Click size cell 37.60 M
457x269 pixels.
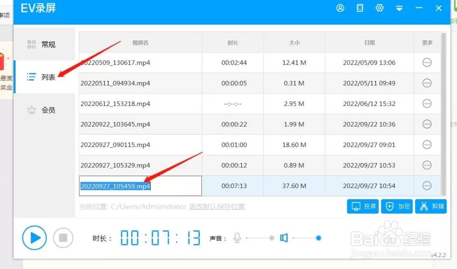coord(294,186)
